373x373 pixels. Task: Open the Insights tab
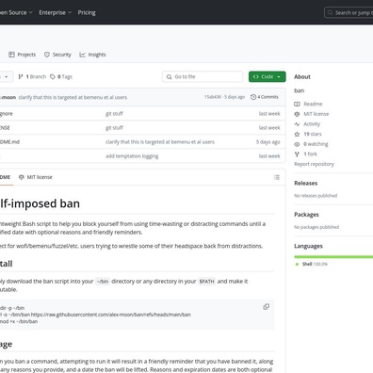[x=92, y=55]
